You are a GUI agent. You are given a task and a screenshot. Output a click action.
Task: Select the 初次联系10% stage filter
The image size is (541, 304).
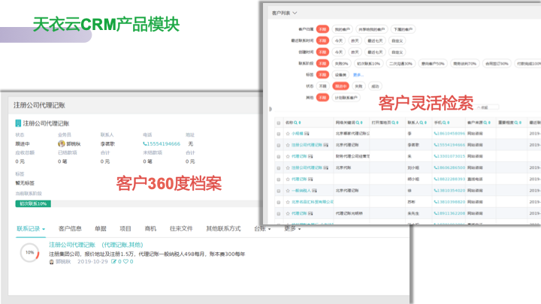point(368,63)
